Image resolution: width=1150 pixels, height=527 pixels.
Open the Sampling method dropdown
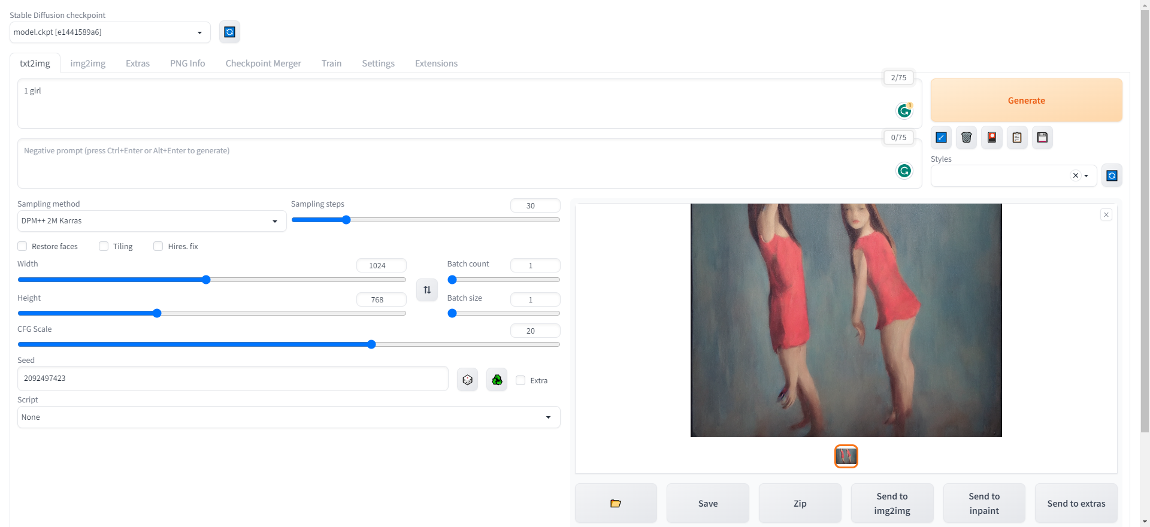pos(152,221)
